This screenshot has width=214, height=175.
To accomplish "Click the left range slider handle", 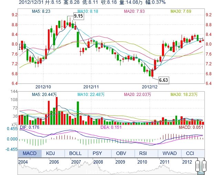I will [x=198, y=166].
